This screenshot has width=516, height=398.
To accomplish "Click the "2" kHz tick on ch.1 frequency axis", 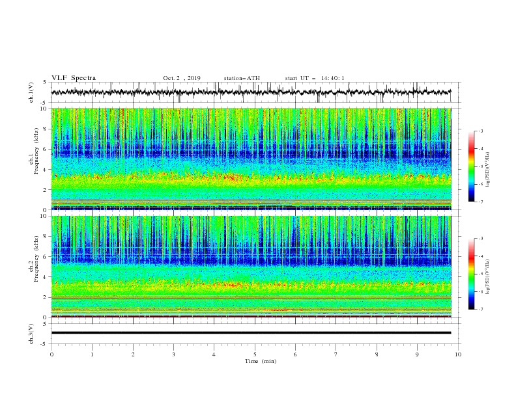I will click(x=45, y=190).
